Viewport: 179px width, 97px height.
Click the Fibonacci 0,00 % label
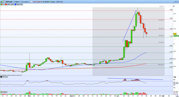pos(162,7)
